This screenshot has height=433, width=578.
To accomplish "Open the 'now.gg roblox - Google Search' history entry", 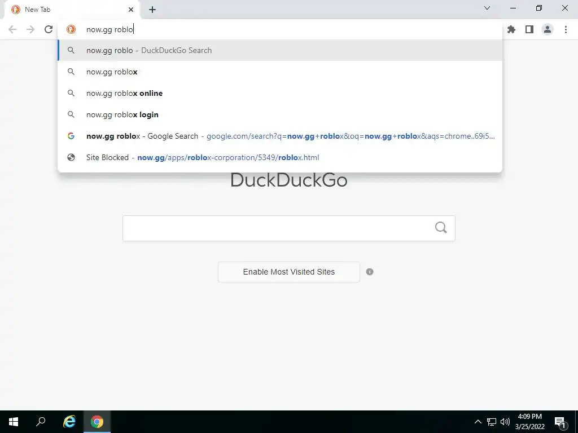I will (280, 136).
